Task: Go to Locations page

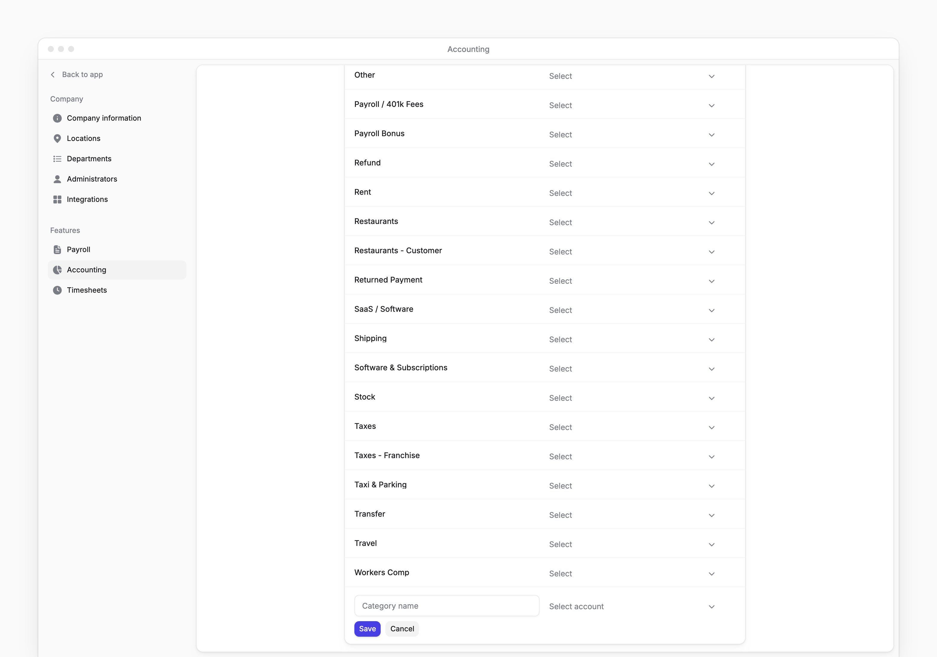Action: tap(117, 139)
